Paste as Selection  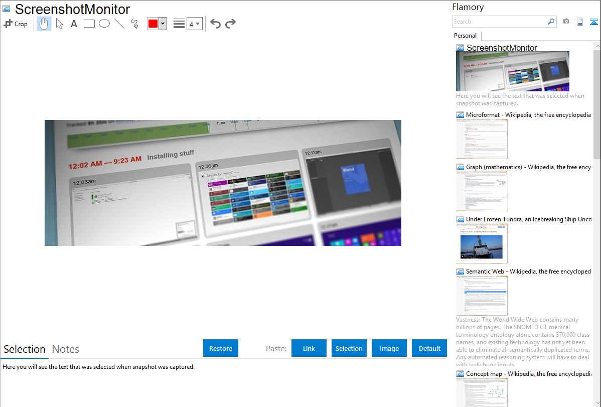(349, 348)
